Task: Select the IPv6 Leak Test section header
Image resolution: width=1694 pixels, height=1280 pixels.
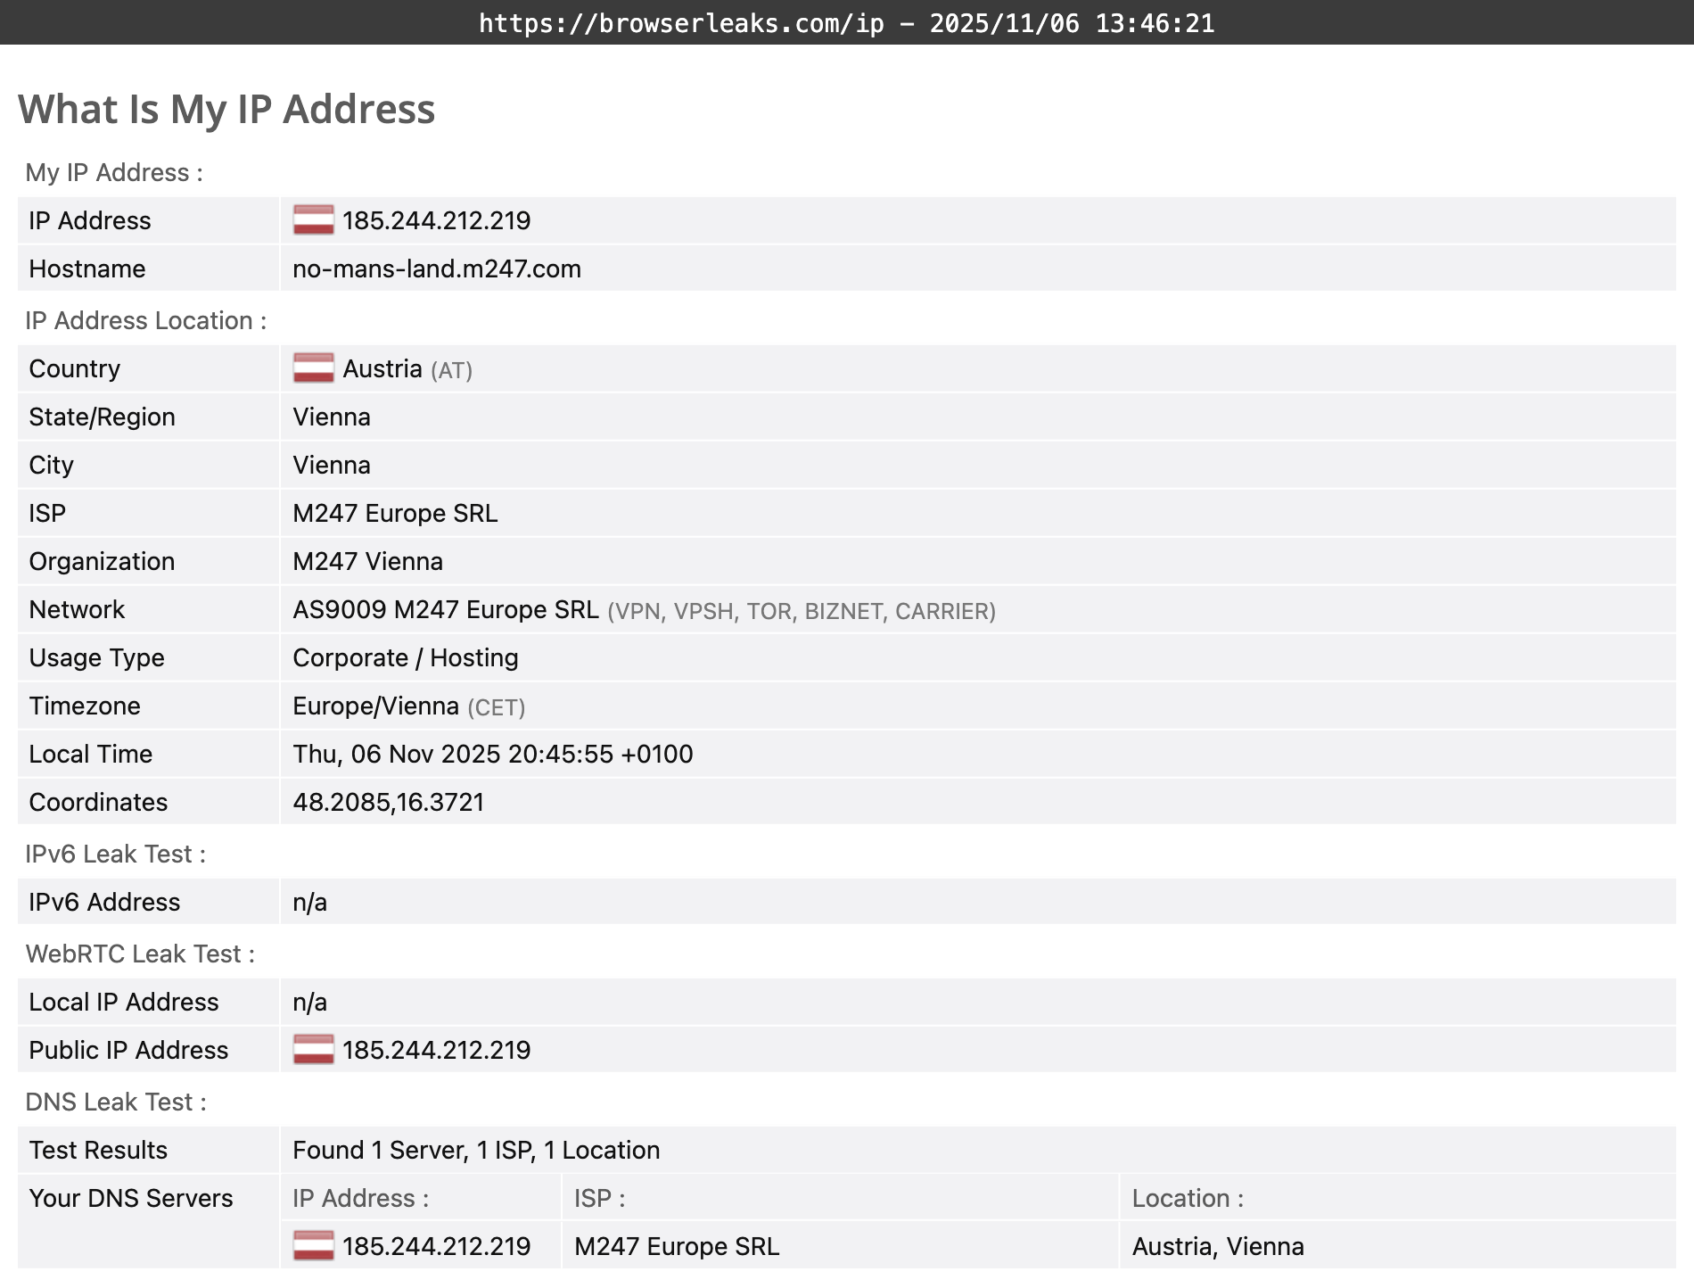Action: pos(116,854)
